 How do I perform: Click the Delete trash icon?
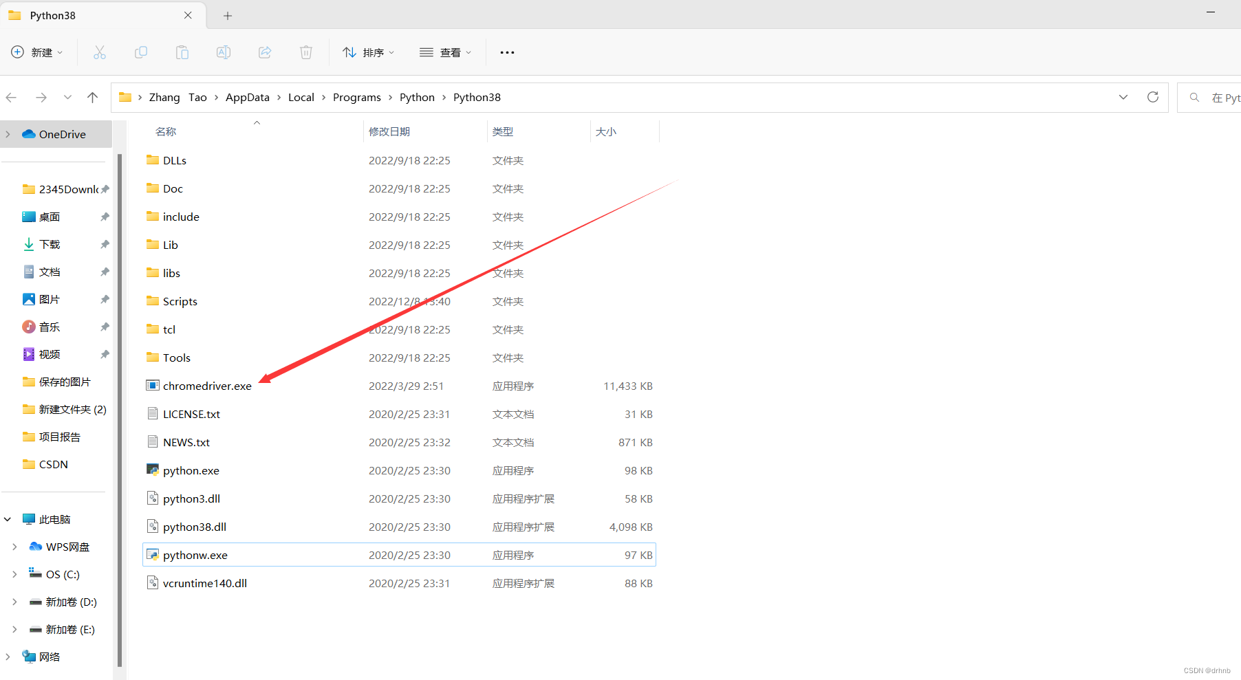[306, 52]
